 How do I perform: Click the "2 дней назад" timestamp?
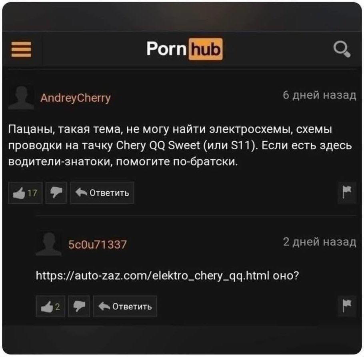(320, 242)
